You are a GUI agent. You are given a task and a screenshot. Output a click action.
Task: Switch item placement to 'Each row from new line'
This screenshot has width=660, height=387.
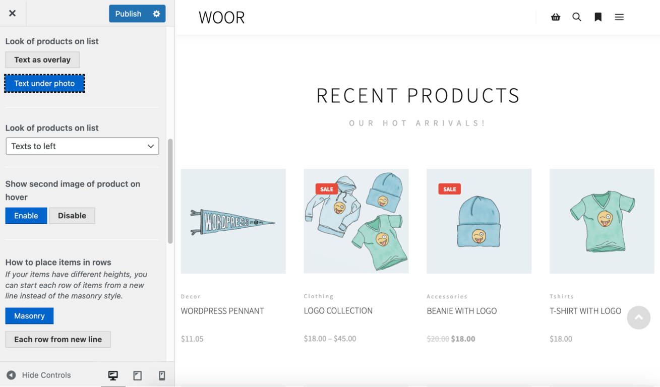click(x=57, y=339)
